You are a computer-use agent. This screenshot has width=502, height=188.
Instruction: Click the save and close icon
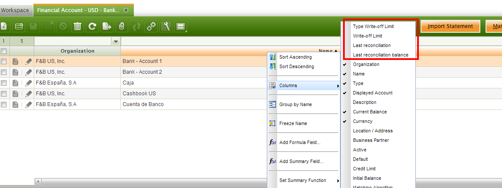pyautogui.click(x=48, y=26)
